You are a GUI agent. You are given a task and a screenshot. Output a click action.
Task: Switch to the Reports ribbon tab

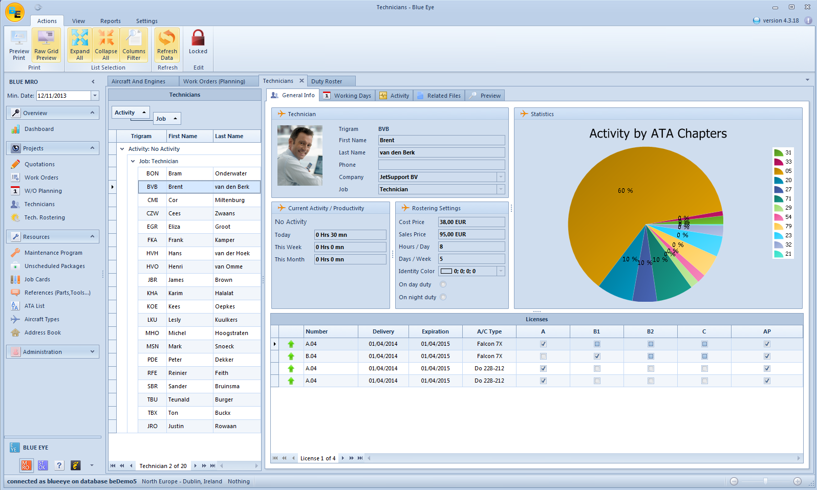(x=111, y=21)
